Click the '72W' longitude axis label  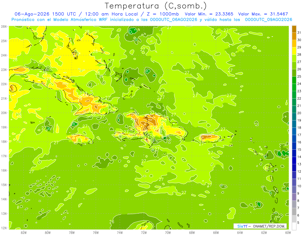click(x=144, y=232)
